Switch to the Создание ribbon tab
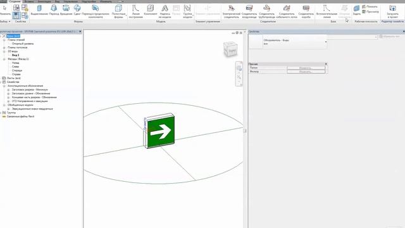Image resolution: width=405 pixels, height=228 pixels. click(15, 1)
